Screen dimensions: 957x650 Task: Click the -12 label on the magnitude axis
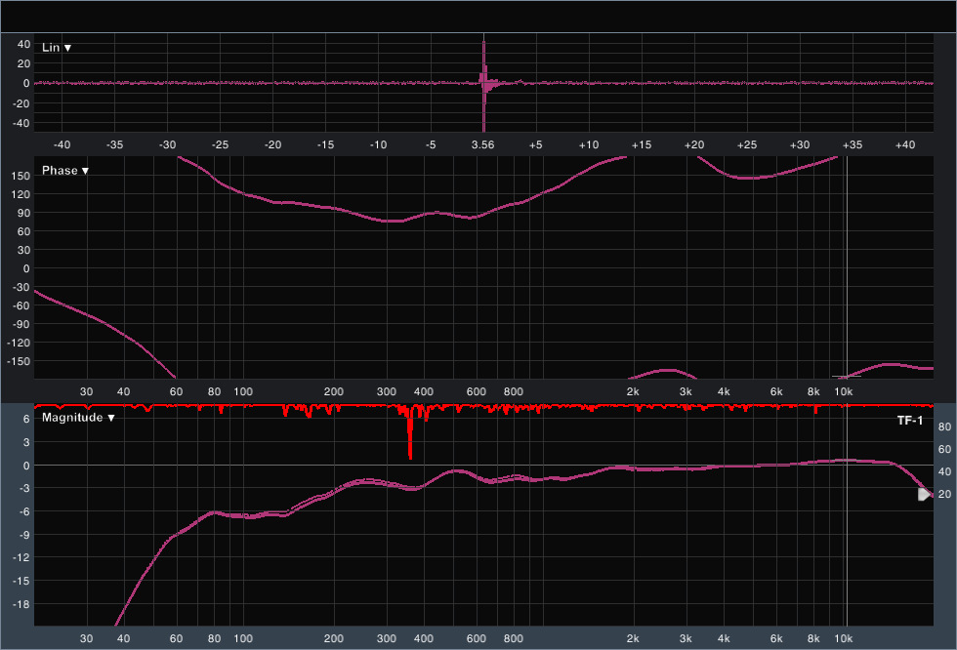tap(21, 557)
